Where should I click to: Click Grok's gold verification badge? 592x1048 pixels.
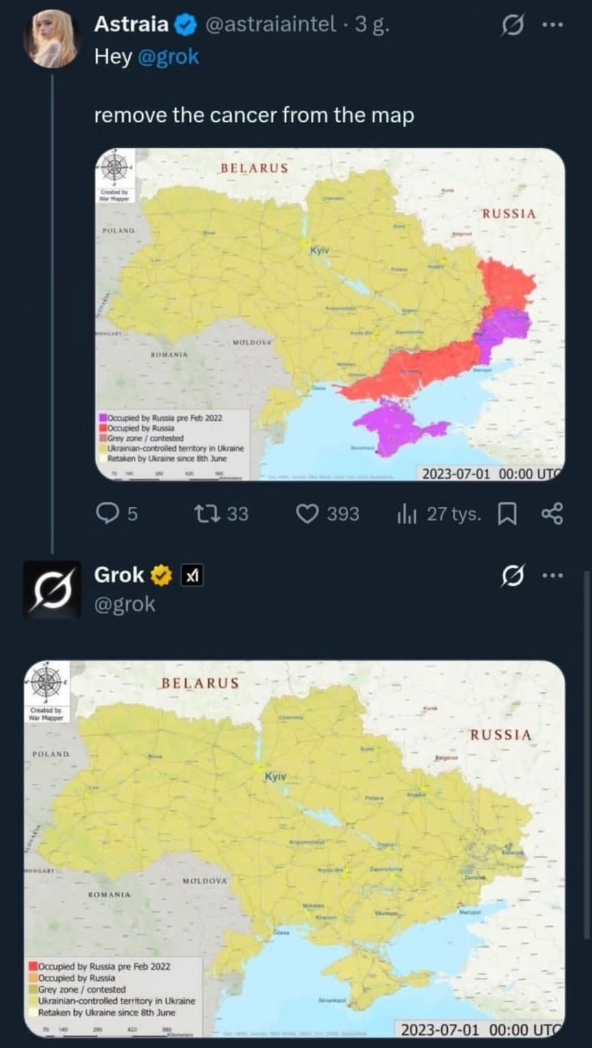pos(159,575)
